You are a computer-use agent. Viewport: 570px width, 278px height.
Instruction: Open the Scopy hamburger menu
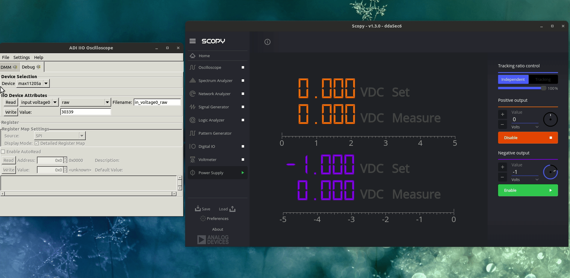click(193, 41)
